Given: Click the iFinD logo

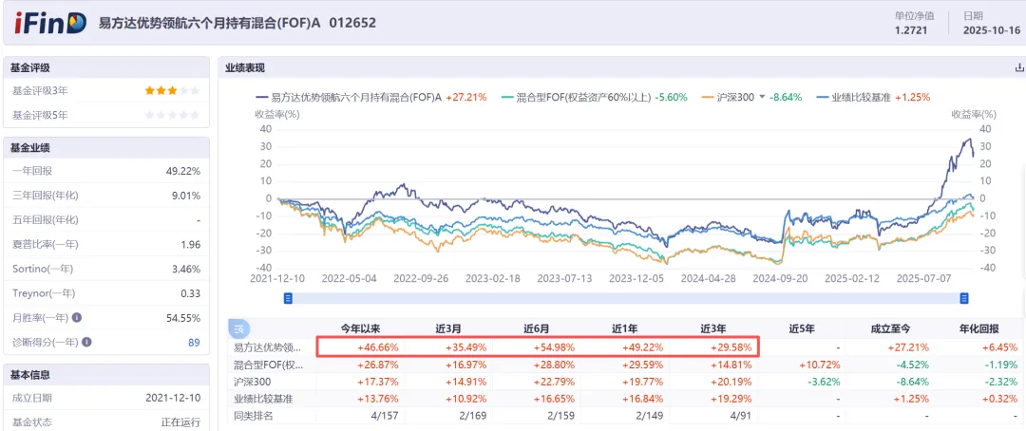Looking at the screenshot, I should click(x=49, y=23).
